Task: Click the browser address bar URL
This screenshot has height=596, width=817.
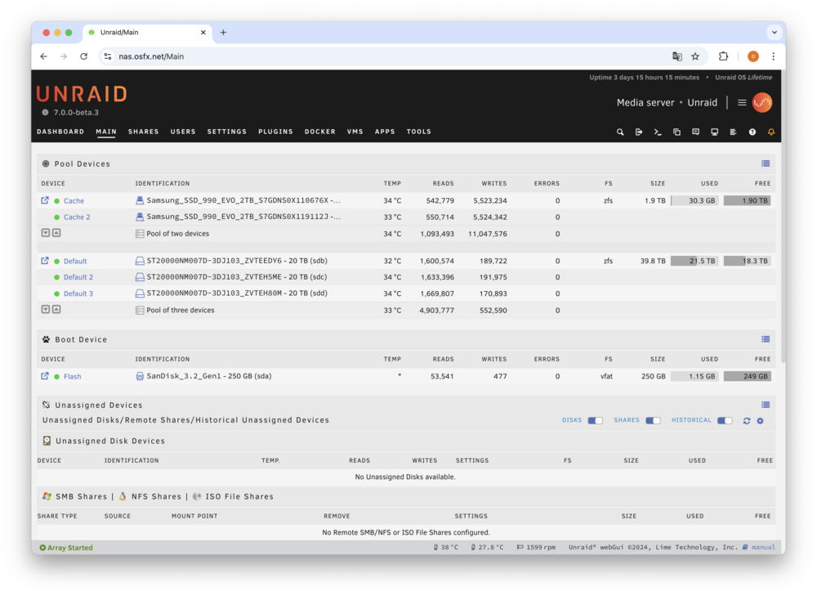Action: tap(151, 56)
